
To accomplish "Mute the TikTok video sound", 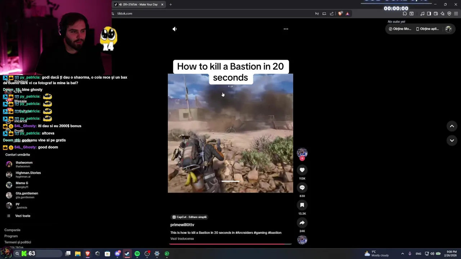I will point(175,29).
